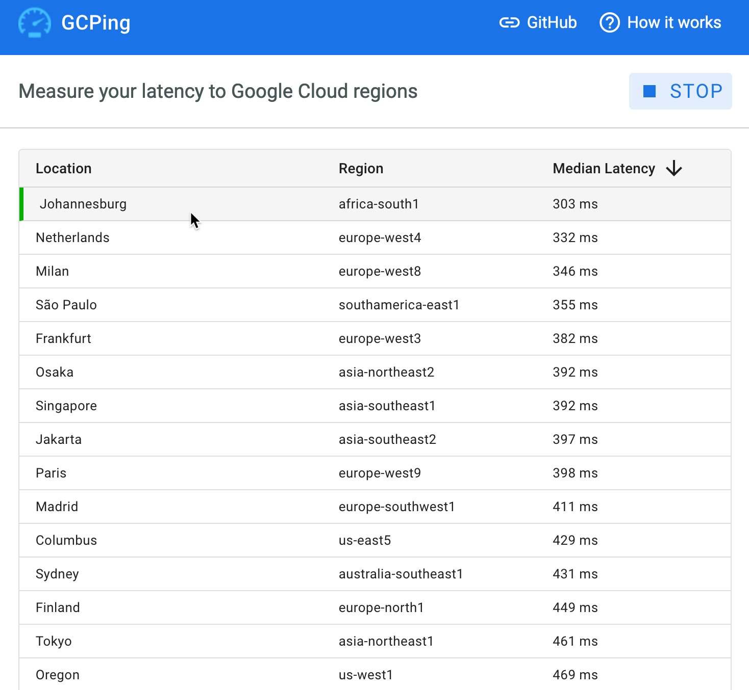Viewport: 749px width, 690px height.
Task: Click the europe-southwest1 region cell
Action: tap(396, 507)
